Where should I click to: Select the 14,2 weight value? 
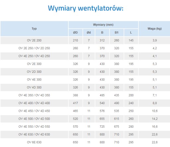pyautogui.click(x=155, y=119)
